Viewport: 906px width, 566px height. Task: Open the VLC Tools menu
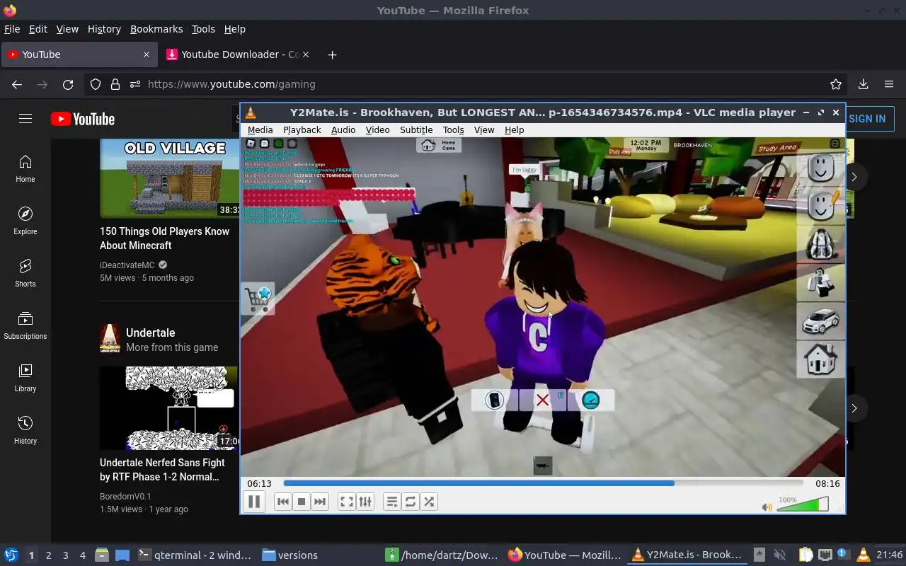[453, 129]
